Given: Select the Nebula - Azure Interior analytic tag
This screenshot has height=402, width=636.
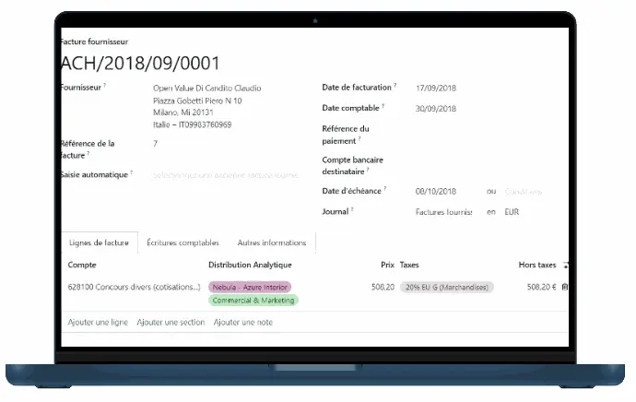Looking at the screenshot, I should point(249,287).
